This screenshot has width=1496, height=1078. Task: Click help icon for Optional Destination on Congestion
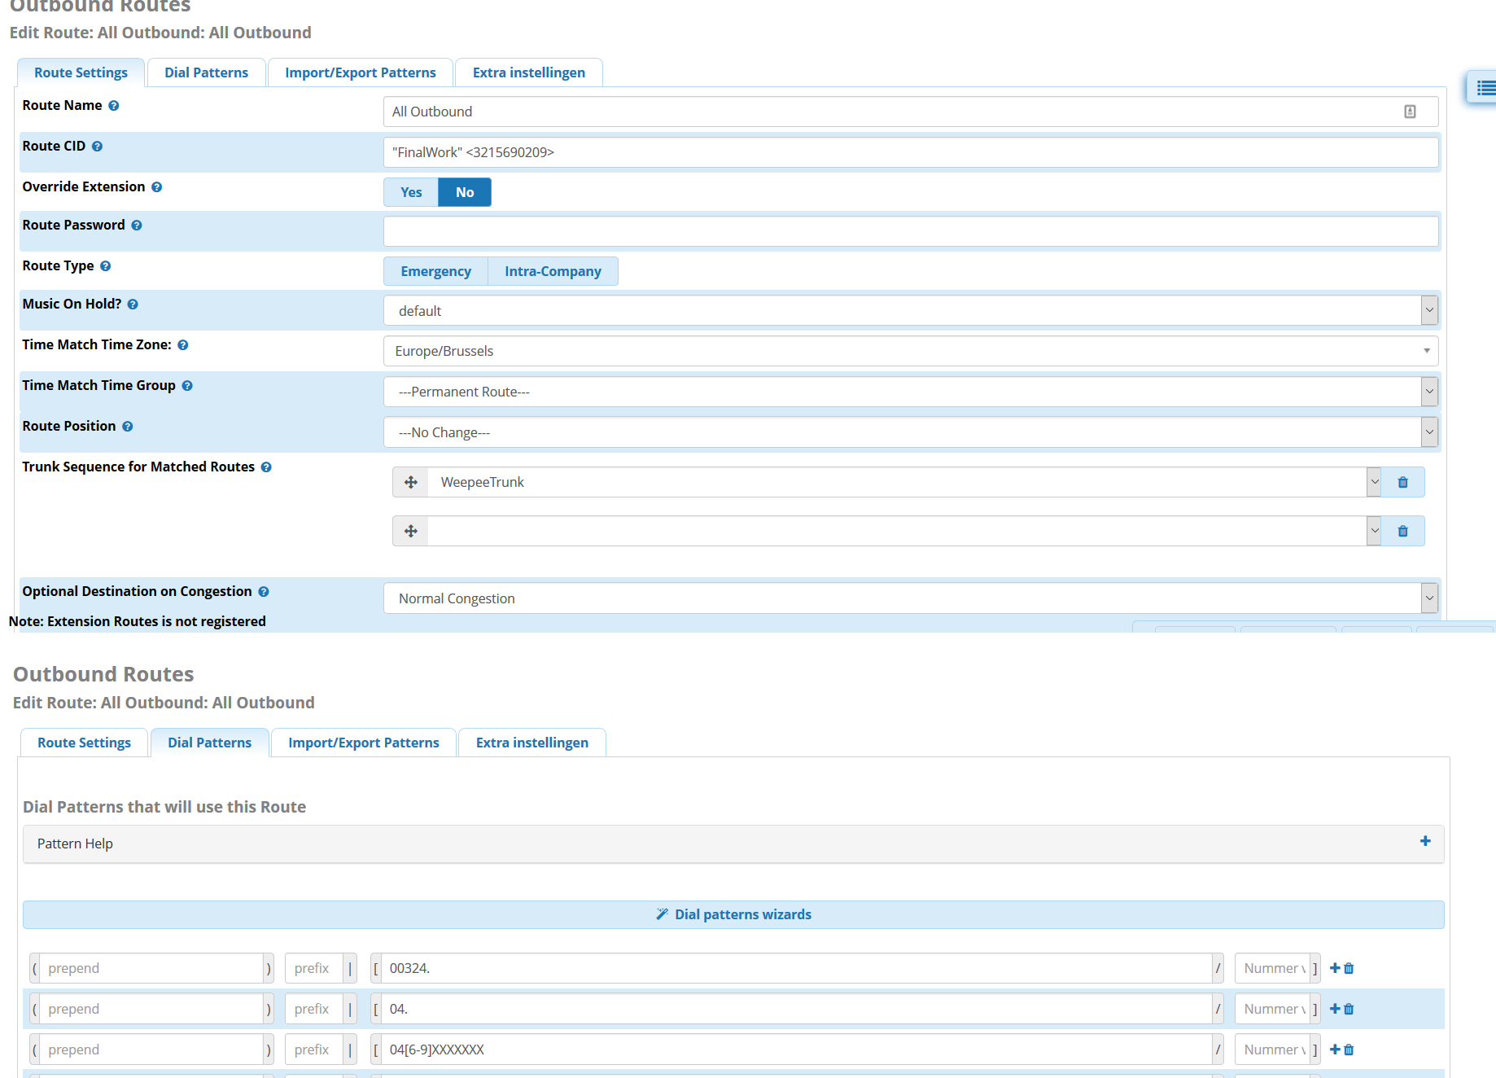point(264,592)
